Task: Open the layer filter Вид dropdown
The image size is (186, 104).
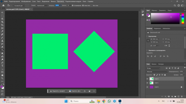Action: click(153, 68)
